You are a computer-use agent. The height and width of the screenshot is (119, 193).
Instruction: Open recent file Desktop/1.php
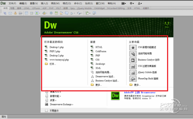[x=57, y=47]
